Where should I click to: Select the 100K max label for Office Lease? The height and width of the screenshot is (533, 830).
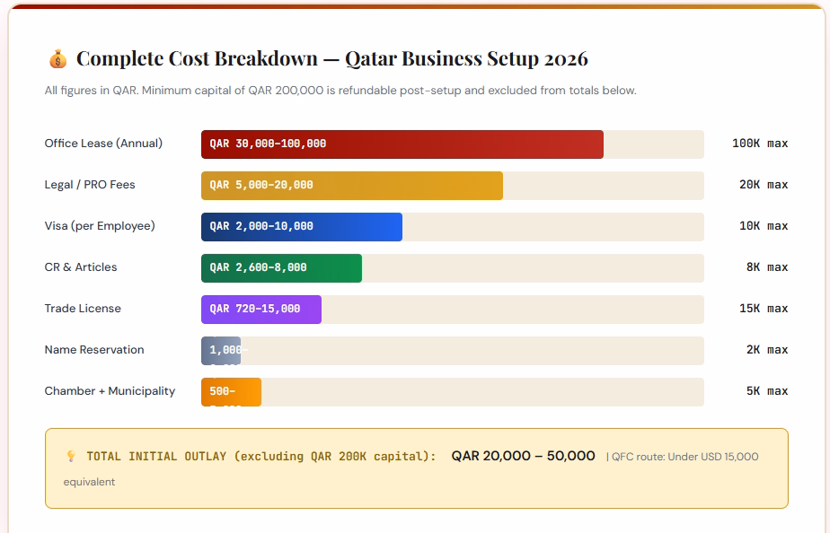[x=764, y=144]
